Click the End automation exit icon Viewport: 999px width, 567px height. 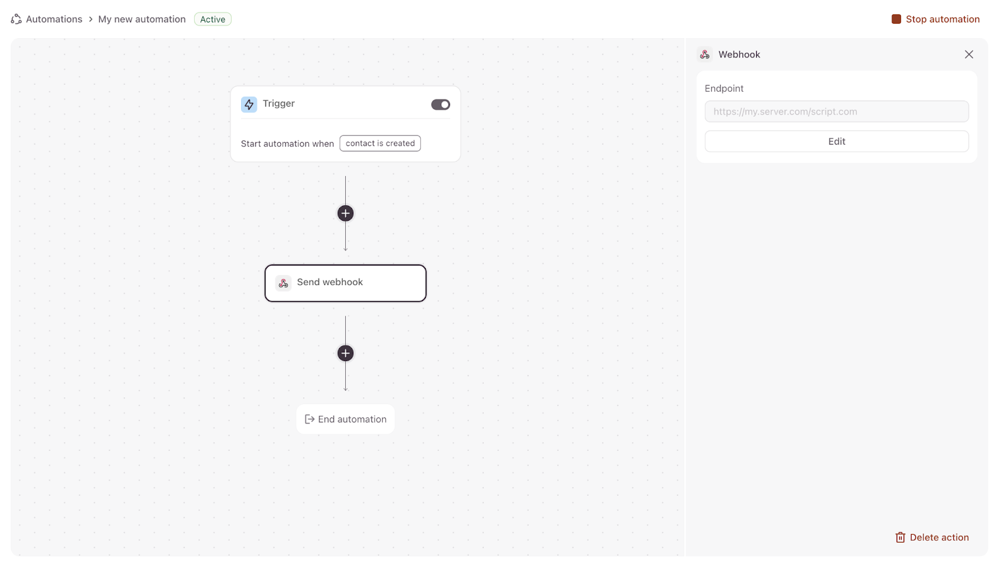point(309,419)
